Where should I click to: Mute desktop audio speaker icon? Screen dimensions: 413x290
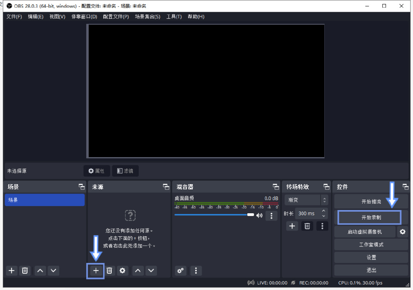coord(259,215)
